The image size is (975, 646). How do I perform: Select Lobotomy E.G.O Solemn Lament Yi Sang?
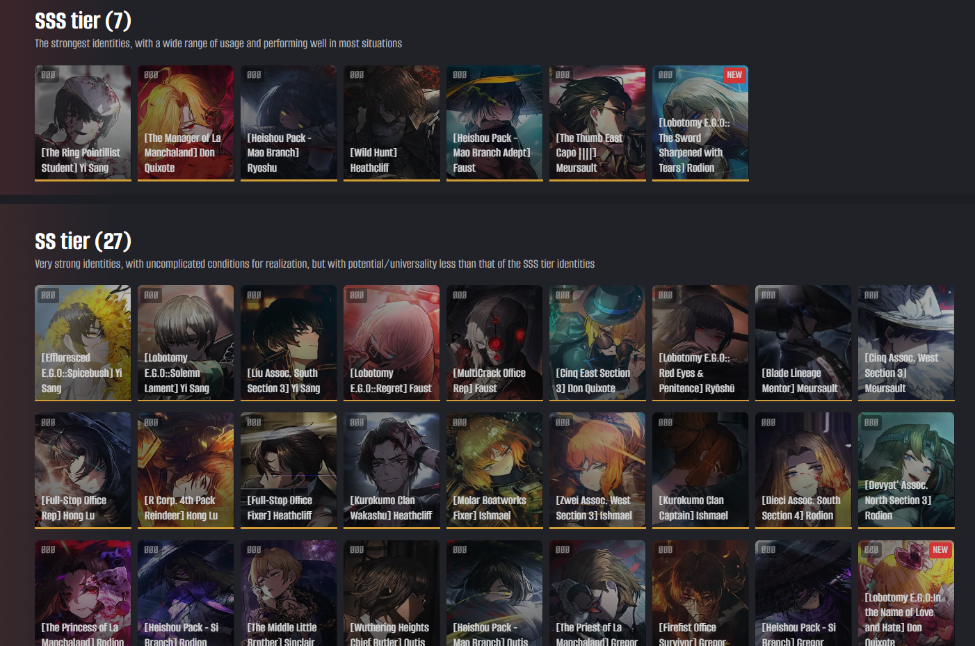point(186,343)
